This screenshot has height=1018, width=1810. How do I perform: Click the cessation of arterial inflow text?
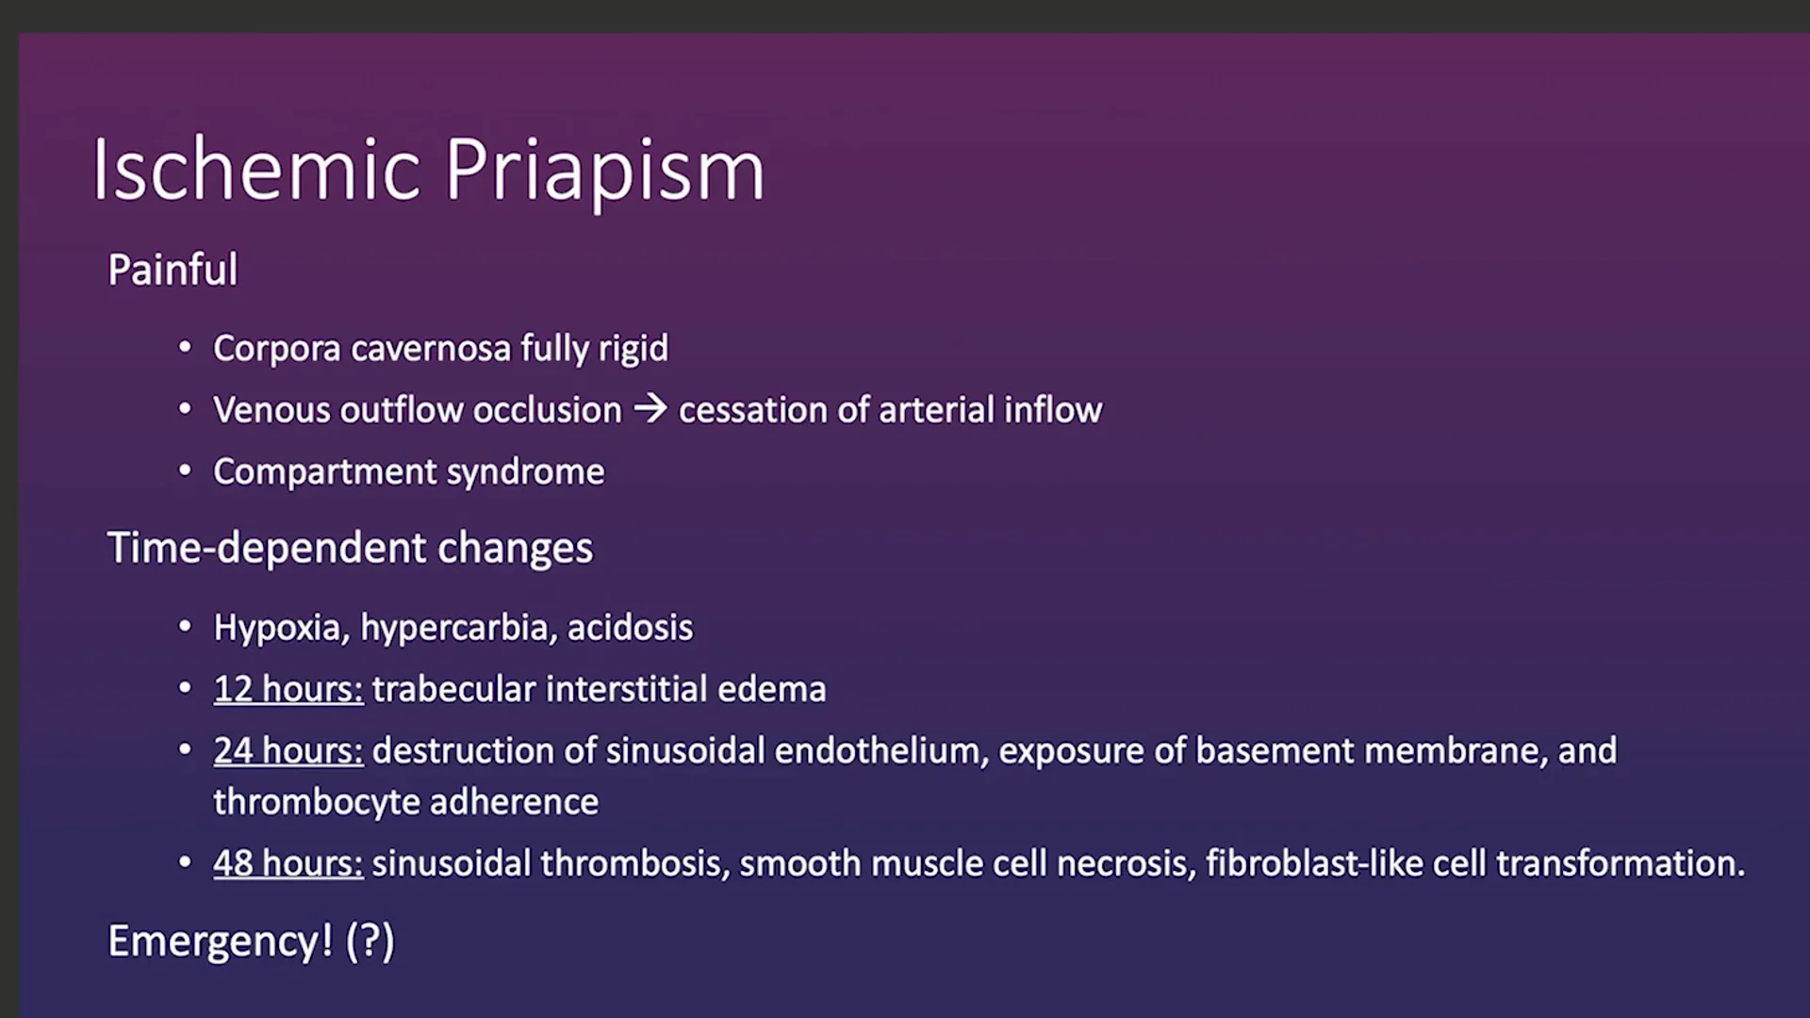tap(890, 409)
